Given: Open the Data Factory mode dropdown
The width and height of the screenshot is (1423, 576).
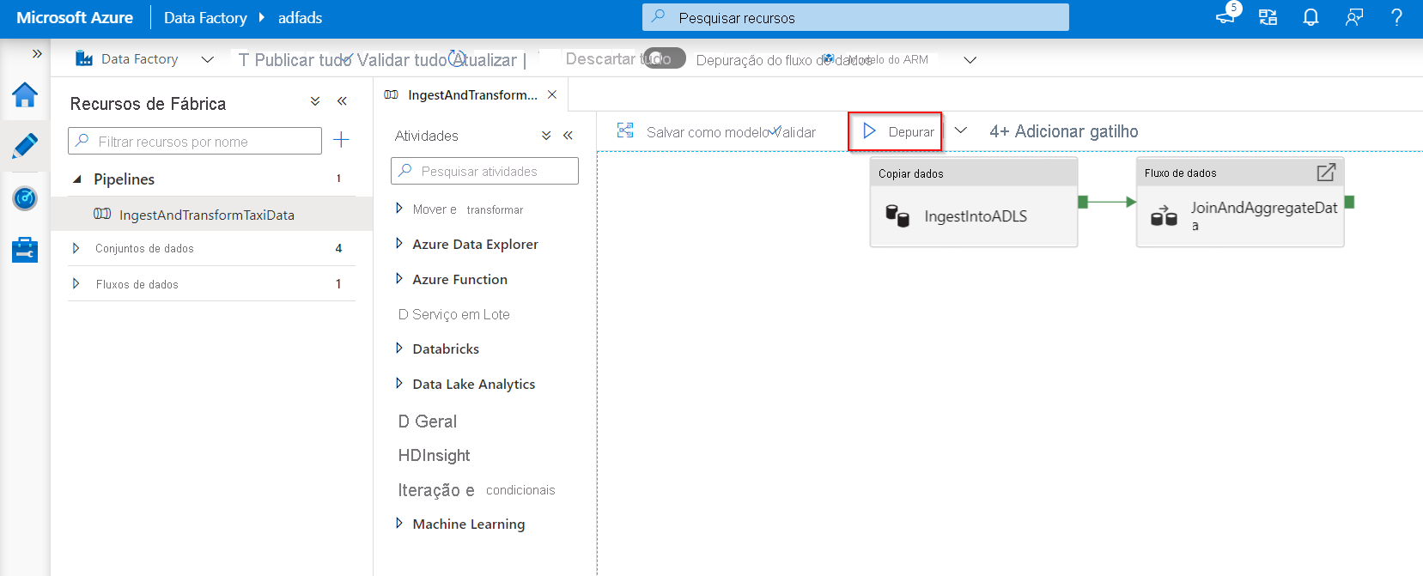Looking at the screenshot, I should pos(207,59).
